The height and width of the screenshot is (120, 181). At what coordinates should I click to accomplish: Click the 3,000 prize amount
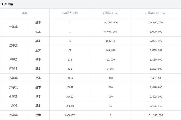coord(111,69)
